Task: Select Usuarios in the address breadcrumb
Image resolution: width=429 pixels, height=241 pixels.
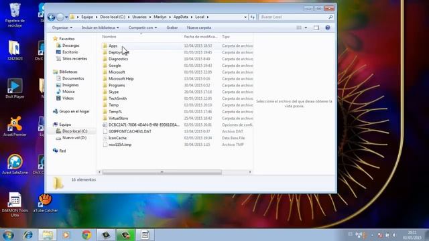Action: point(139,17)
